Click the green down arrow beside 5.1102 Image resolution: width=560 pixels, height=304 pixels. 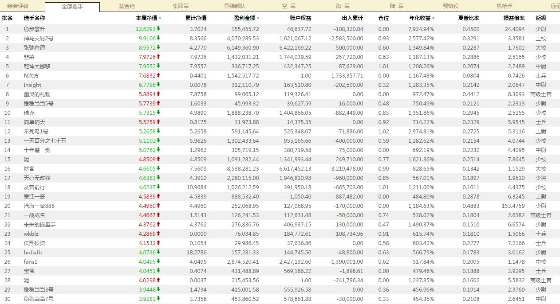coord(158,140)
